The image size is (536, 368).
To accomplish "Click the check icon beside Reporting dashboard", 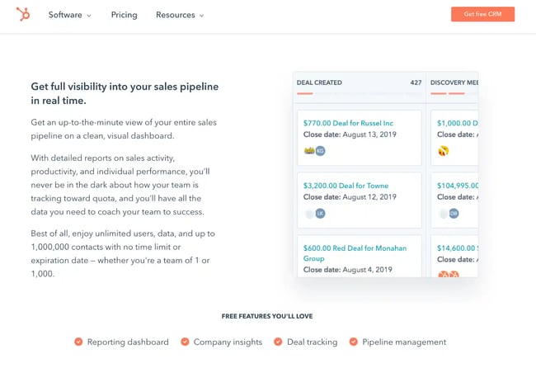I will (78, 342).
